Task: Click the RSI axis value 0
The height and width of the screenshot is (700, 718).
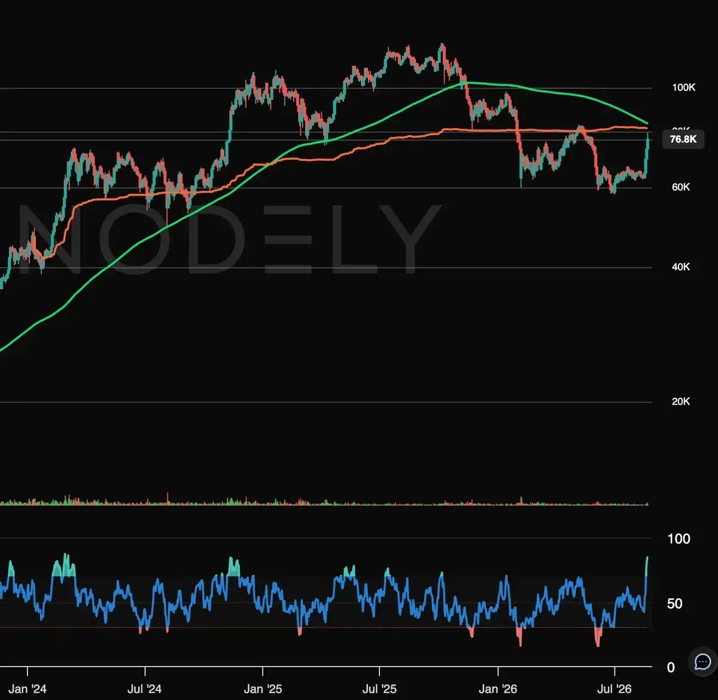Action: [671, 667]
